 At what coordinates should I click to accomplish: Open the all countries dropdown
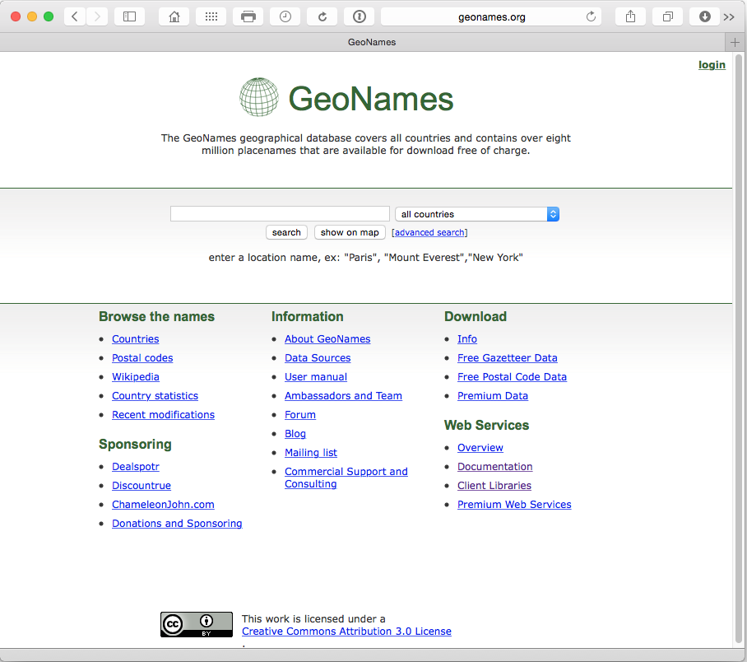477,214
